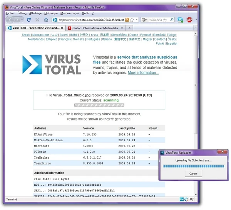Click the K7AntiVirus table row
The height and width of the screenshot is (210, 231).
(x=99, y=134)
